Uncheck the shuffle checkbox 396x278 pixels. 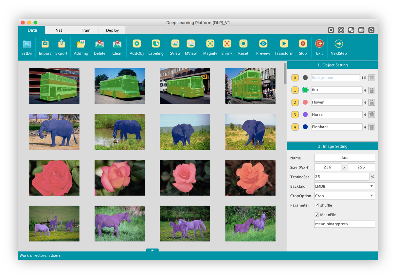[316, 205]
